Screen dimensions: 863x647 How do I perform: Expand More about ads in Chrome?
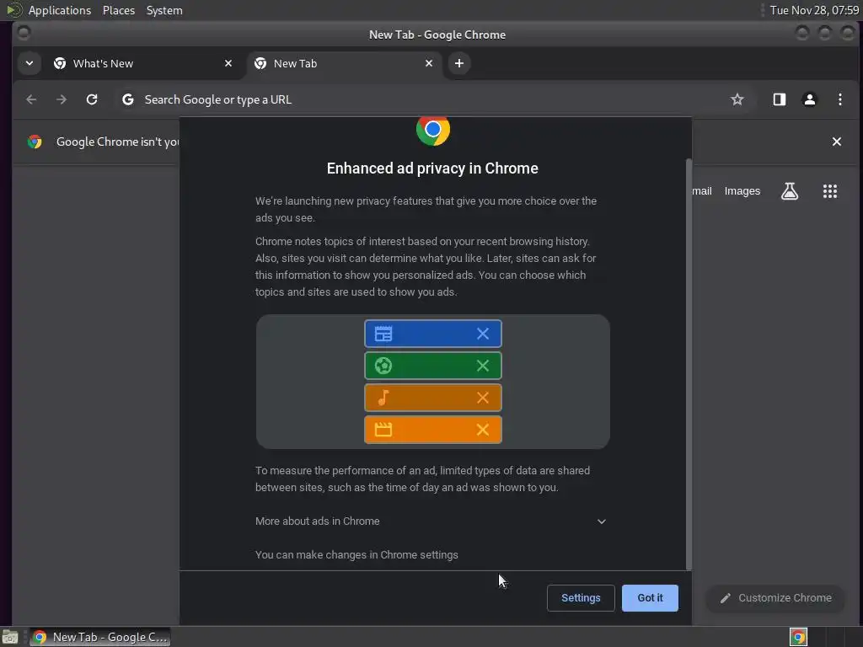coord(431,521)
